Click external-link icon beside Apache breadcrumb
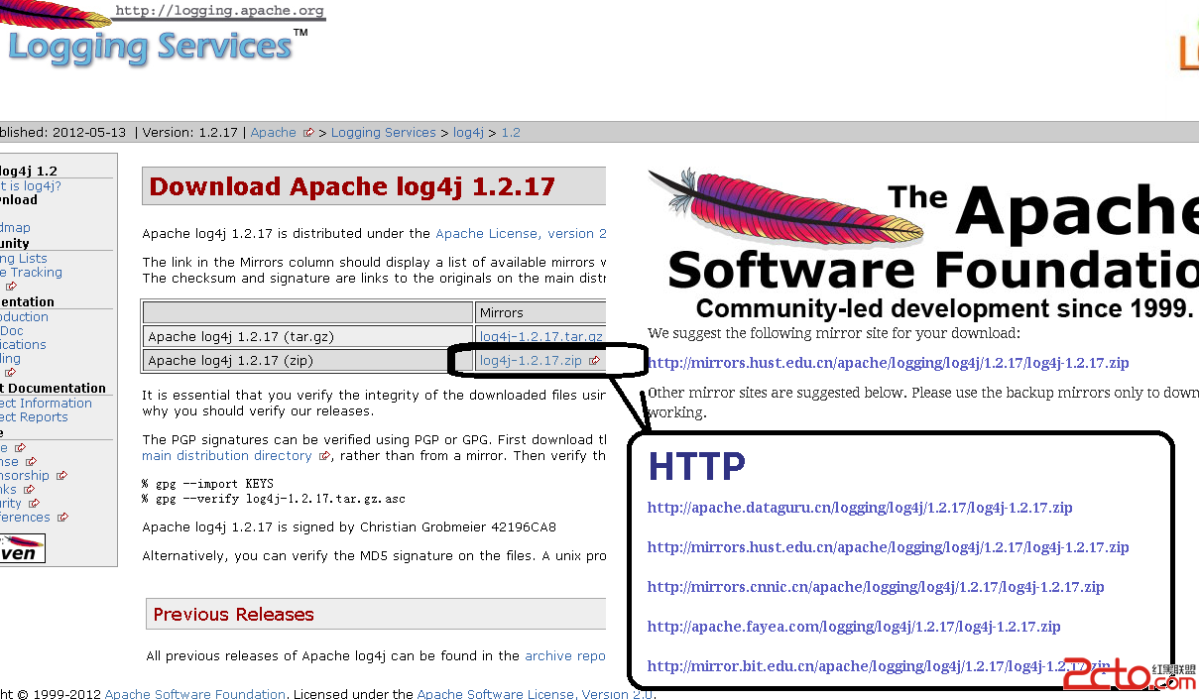This screenshot has width=1199, height=700. [309, 133]
